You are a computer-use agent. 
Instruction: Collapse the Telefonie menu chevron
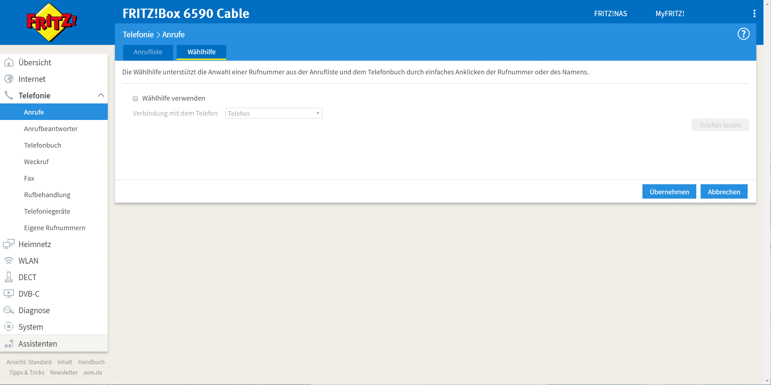[101, 96]
